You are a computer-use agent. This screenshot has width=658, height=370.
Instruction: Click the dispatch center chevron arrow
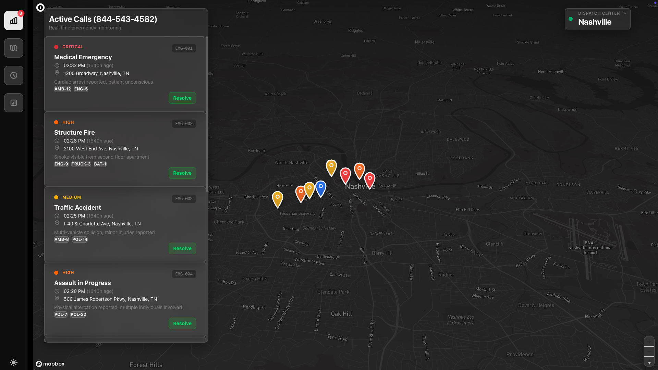(x=625, y=13)
